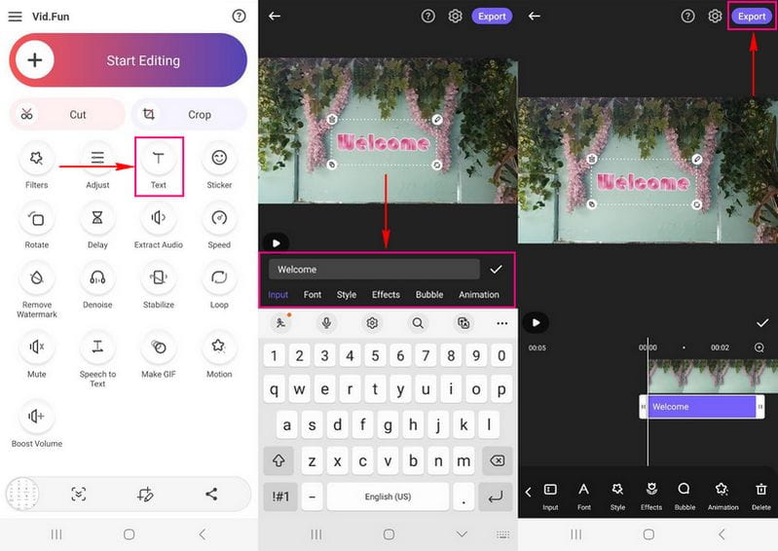Viewport: 778px width, 551px height.
Task: Switch to the Font tab
Action: point(313,295)
